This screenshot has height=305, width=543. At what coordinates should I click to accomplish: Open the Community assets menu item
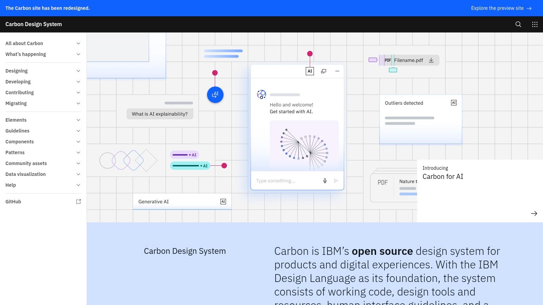pos(43,163)
